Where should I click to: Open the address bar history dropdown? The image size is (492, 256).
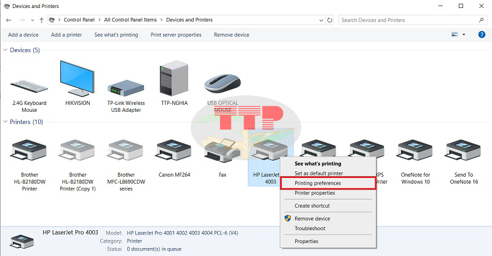click(x=321, y=20)
